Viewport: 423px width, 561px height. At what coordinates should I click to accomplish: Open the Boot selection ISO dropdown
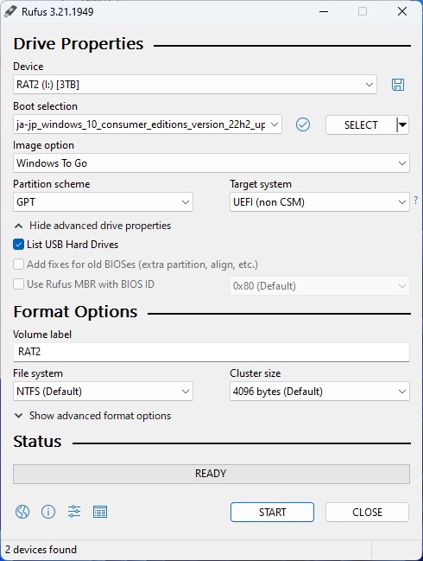(x=148, y=124)
